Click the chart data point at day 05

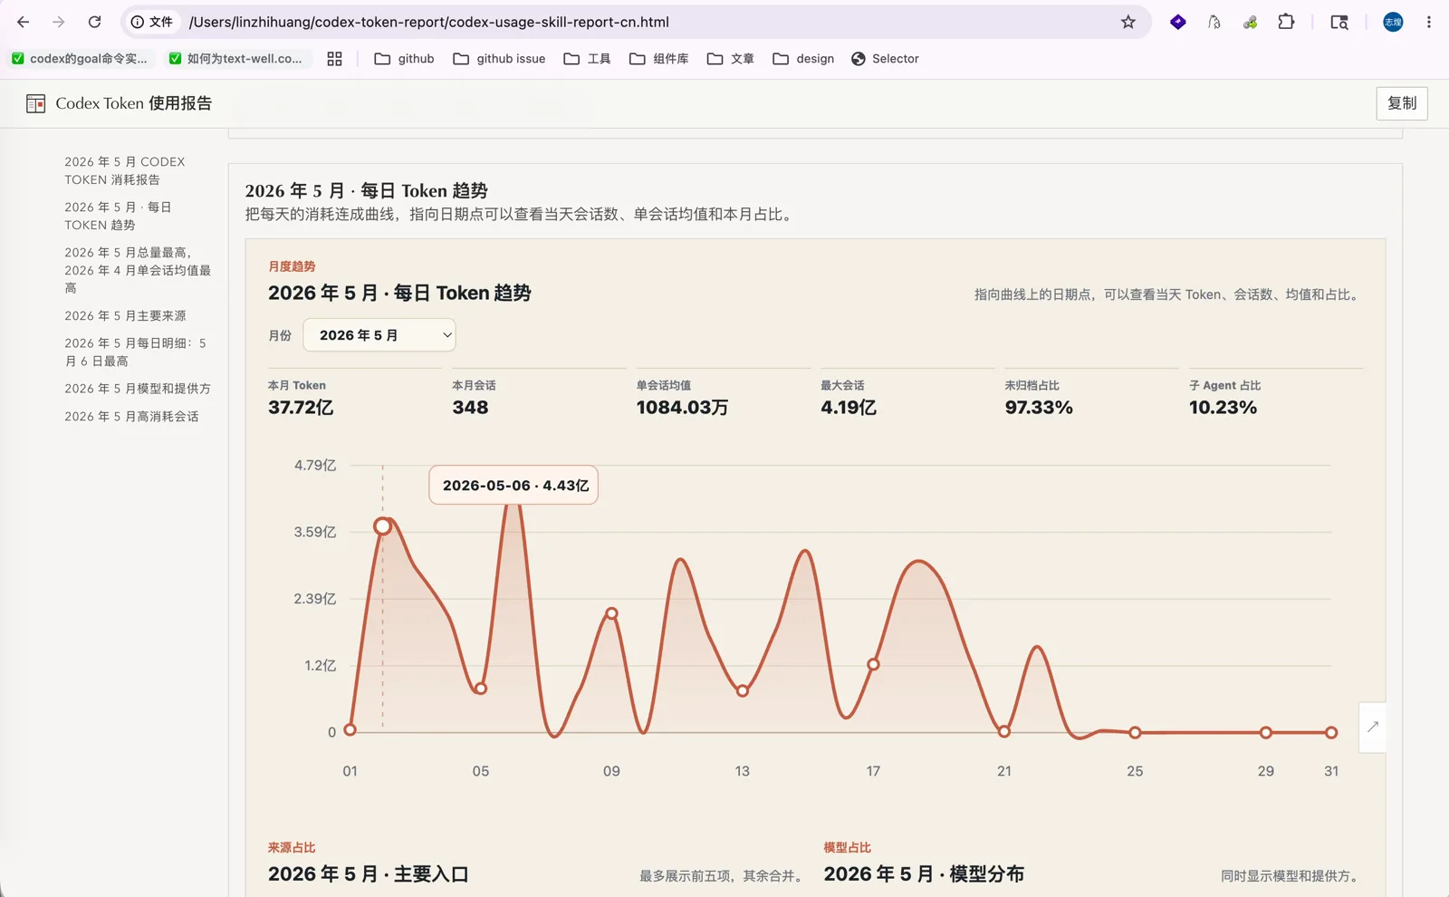[481, 689]
